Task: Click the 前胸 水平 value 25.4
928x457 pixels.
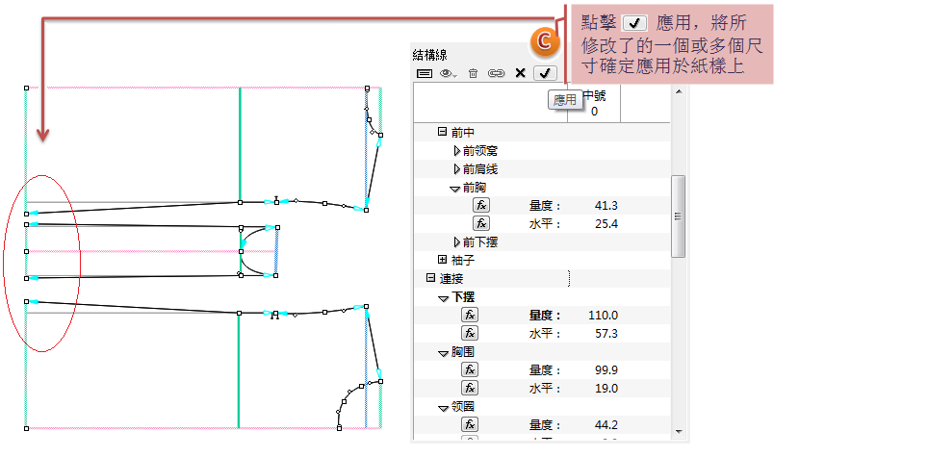Action: pyautogui.click(x=606, y=224)
